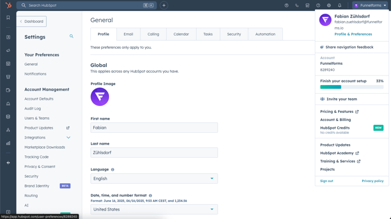Open the help question mark icon
Viewport: 391px width, 219px height.
click(x=318, y=5)
